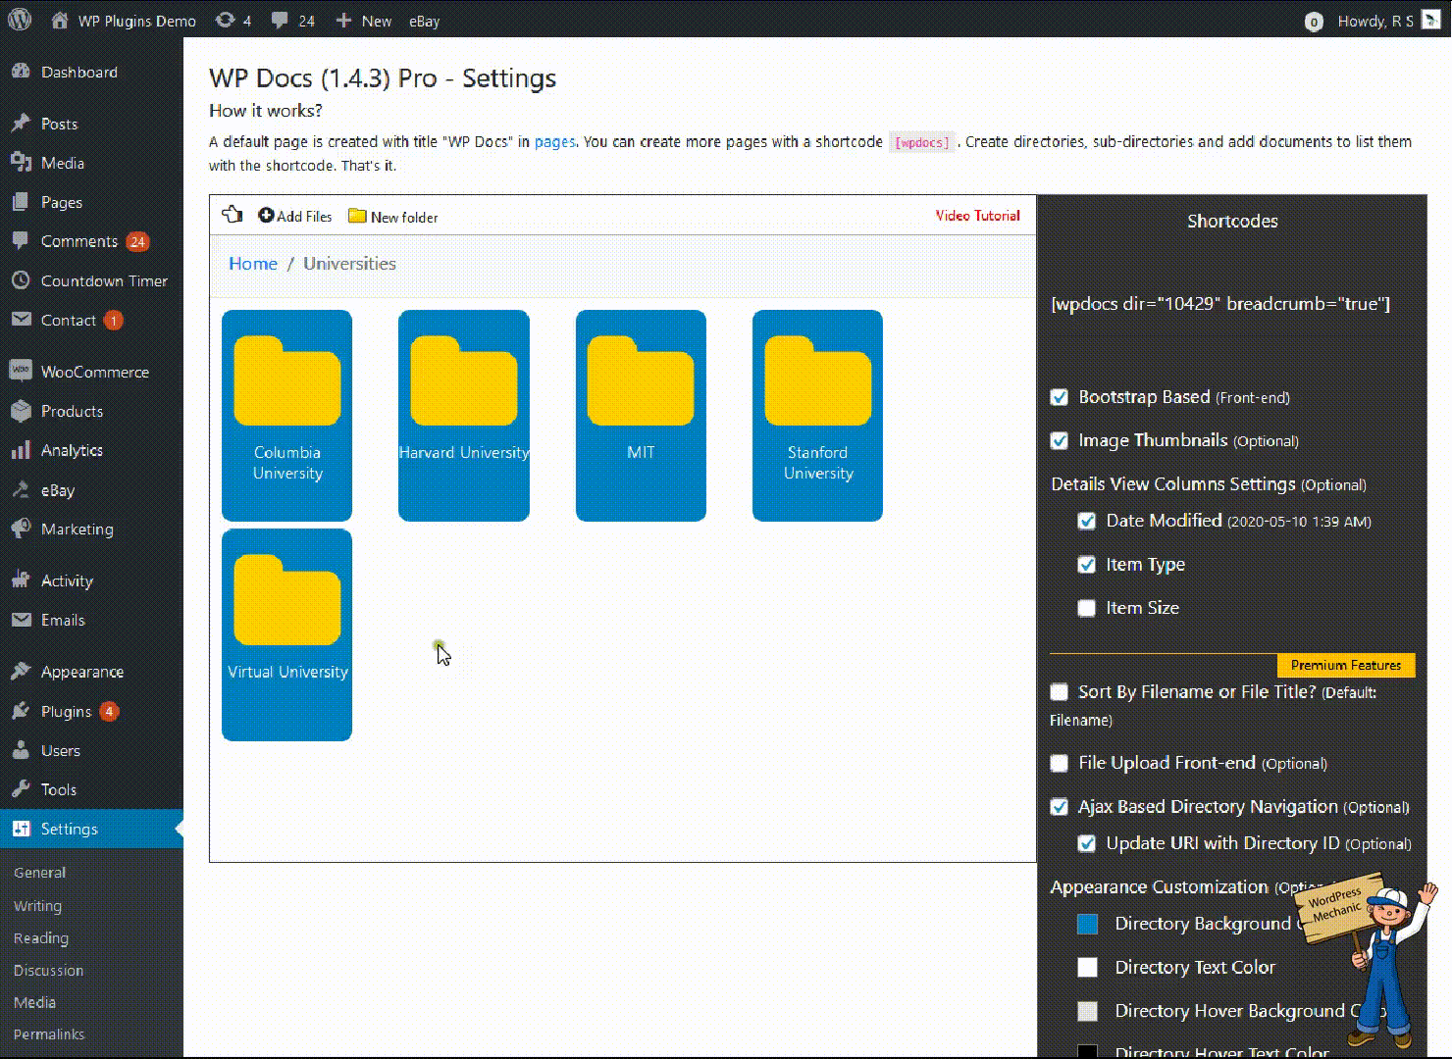The width and height of the screenshot is (1452, 1059).
Task: Click the Premium Features badge
Action: (1346, 665)
